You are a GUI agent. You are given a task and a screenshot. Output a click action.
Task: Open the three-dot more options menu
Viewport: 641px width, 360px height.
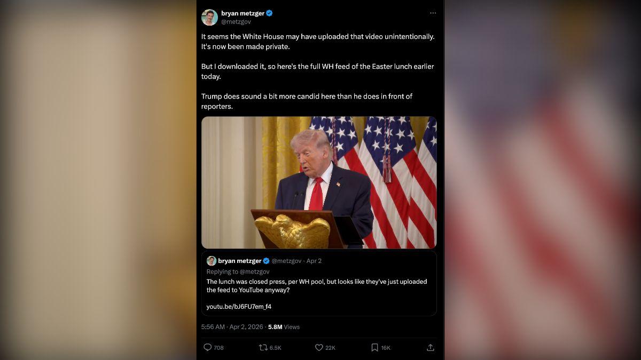433,13
